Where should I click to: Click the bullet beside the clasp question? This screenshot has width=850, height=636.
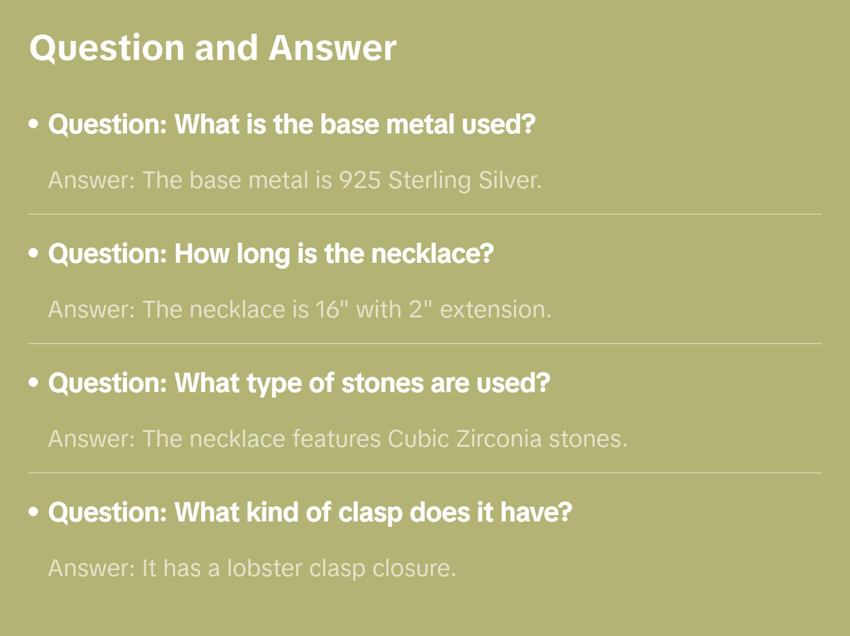(x=34, y=513)
